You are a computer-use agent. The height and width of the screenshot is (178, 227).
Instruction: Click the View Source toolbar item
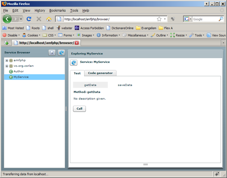coord(216,35)
